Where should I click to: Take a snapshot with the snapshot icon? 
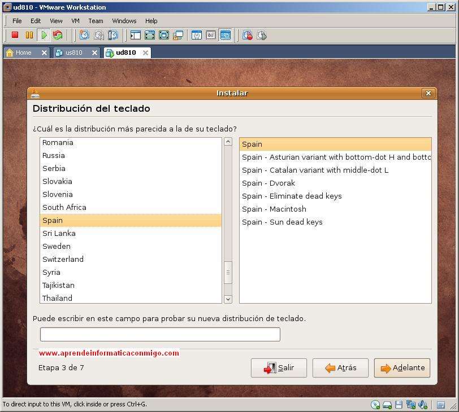click(85, 36)
